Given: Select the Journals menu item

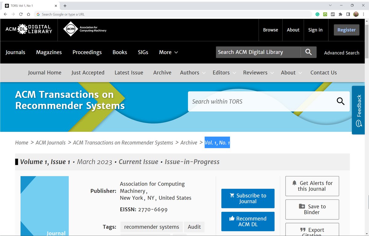Looking at the screenshot, I should (15, 52).
